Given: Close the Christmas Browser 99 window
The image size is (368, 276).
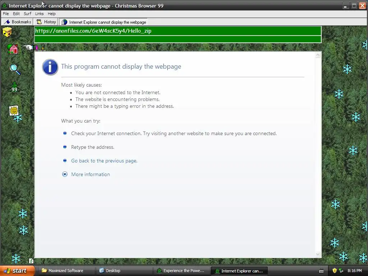Looking at the screenshot, I should point(363,6).
